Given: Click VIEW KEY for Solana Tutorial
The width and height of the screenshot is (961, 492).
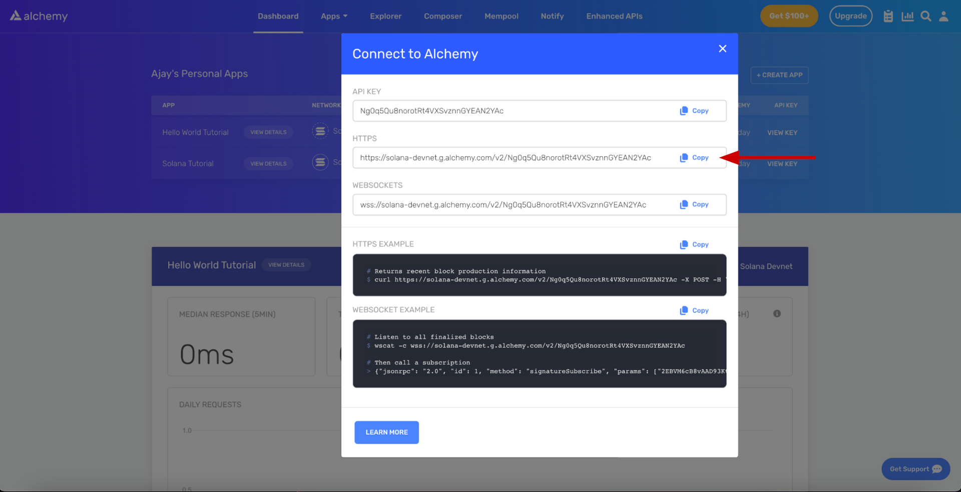Looking at the screenshot, I should coord(782,164).
